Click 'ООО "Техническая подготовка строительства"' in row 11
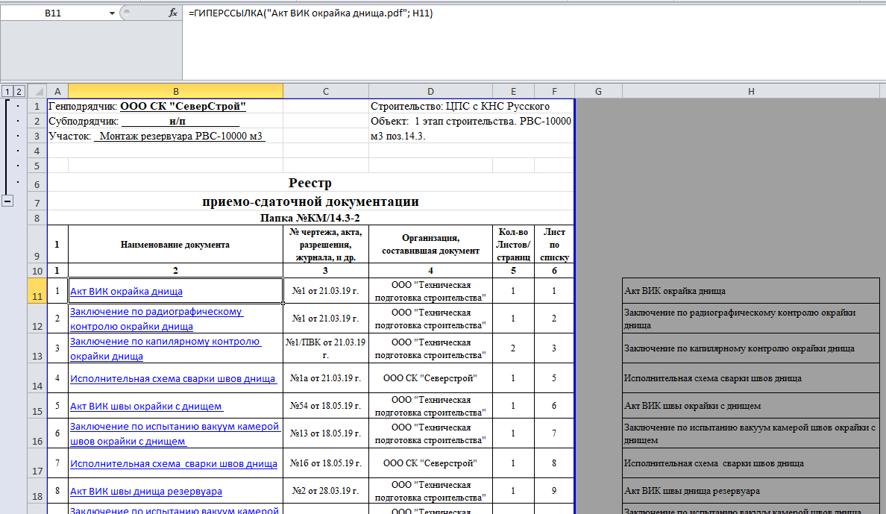 click(430, 291)
